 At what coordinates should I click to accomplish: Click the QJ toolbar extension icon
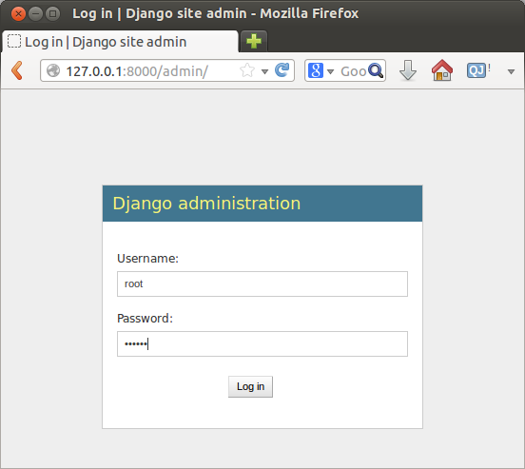476,70
